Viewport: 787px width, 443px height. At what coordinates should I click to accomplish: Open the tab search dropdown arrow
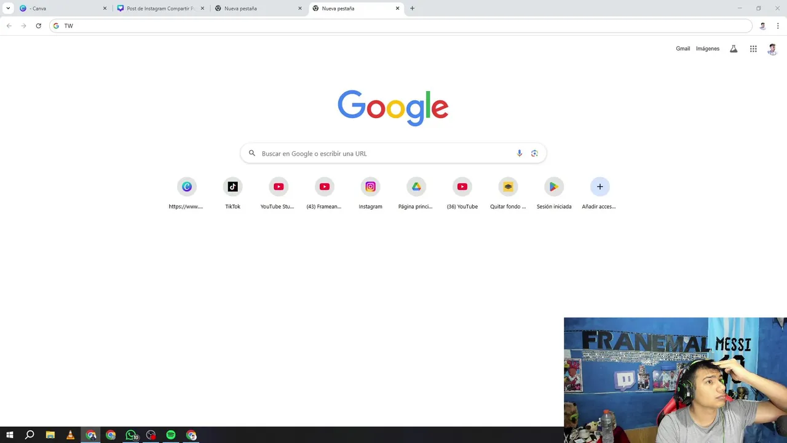click(x=8, y=9)
